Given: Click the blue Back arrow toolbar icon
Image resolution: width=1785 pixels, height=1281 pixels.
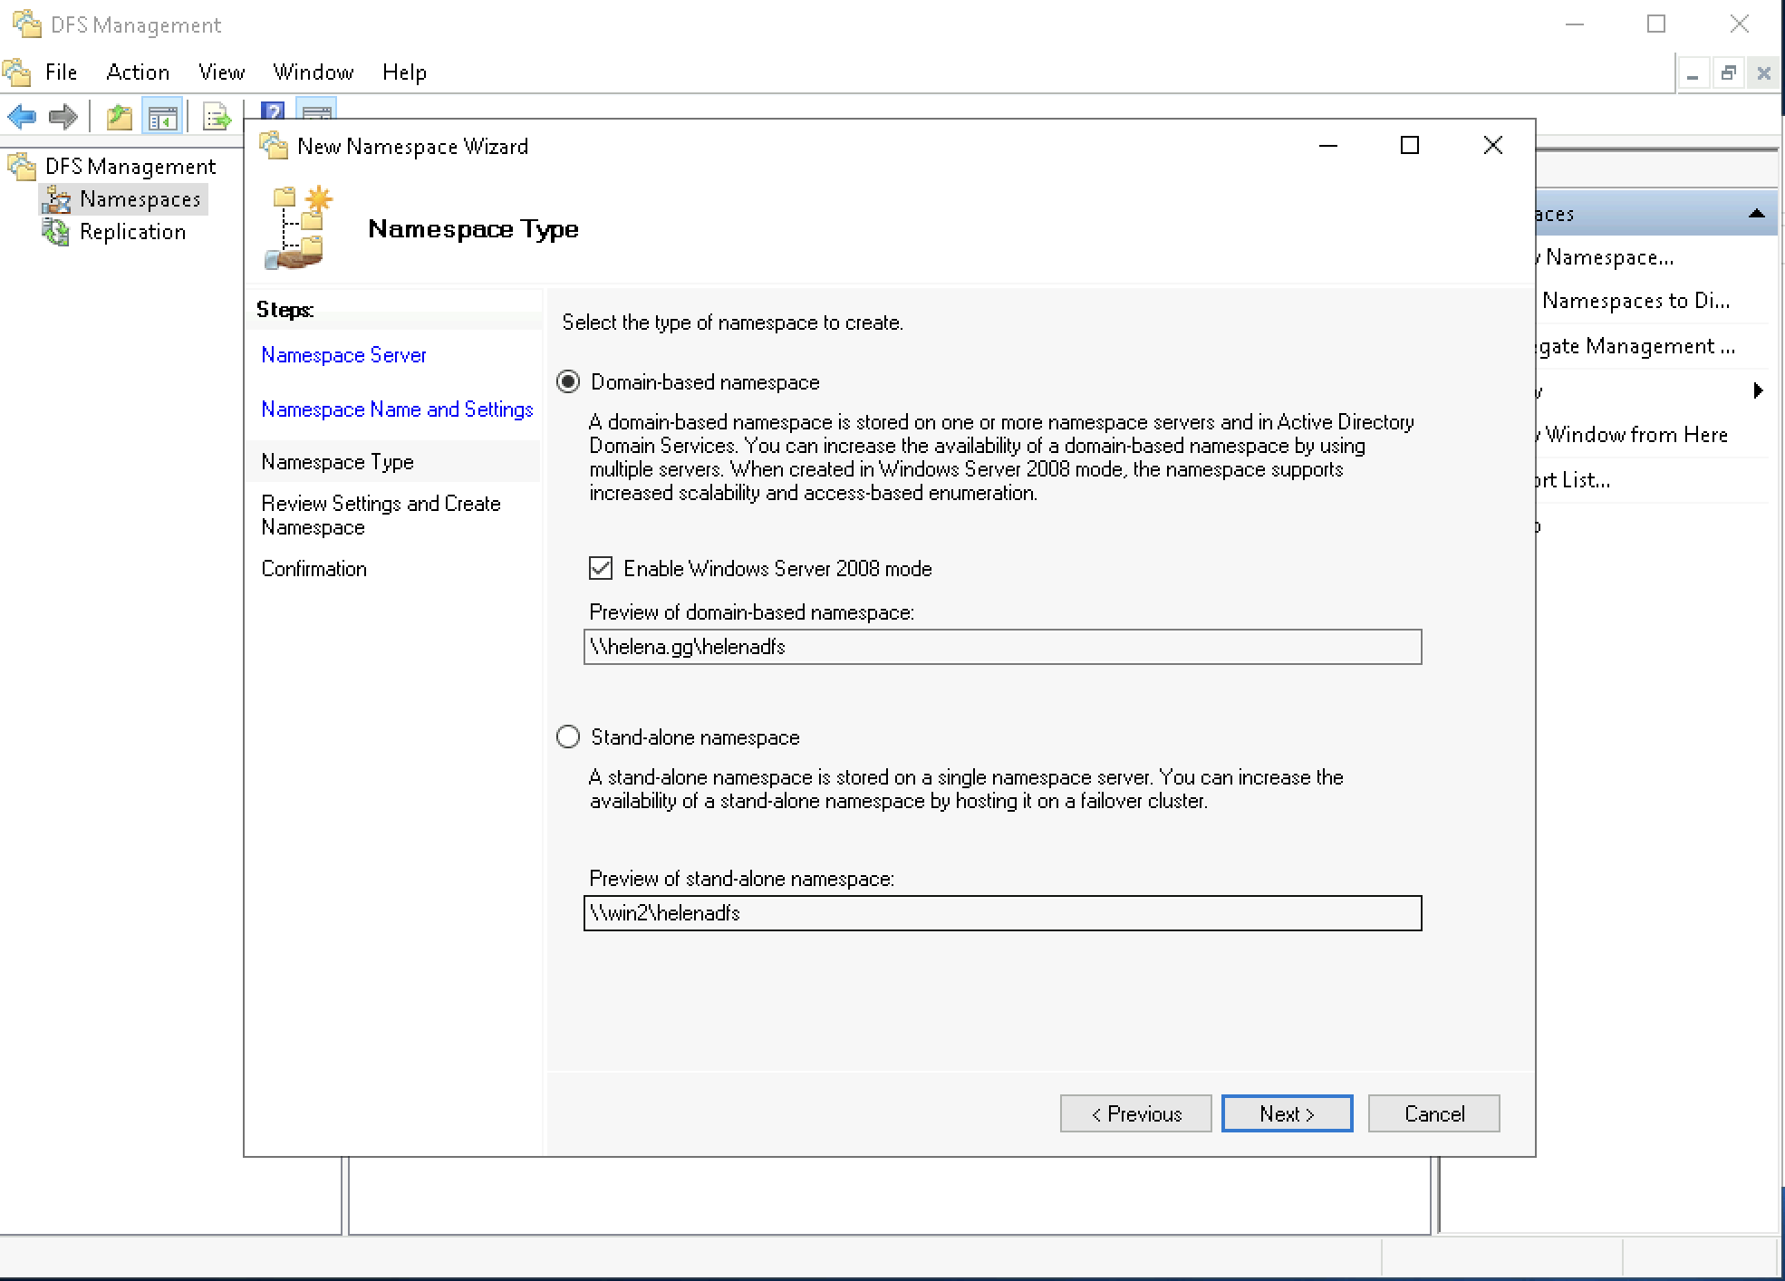Looking at the screenshot, I should (x=22, y=117).
